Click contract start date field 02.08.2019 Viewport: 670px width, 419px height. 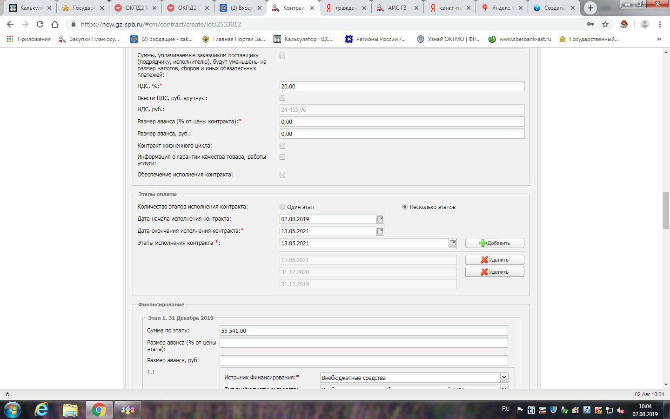tap(328, 219)
